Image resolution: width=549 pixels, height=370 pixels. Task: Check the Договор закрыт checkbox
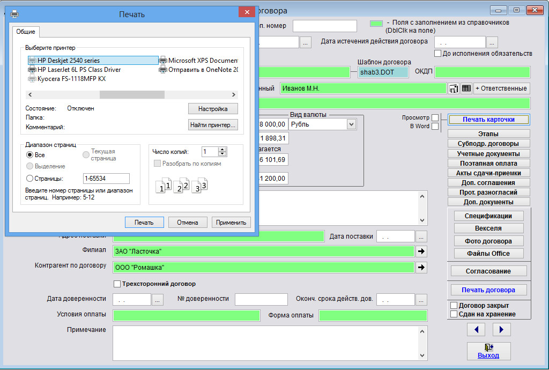click(453, 306)
